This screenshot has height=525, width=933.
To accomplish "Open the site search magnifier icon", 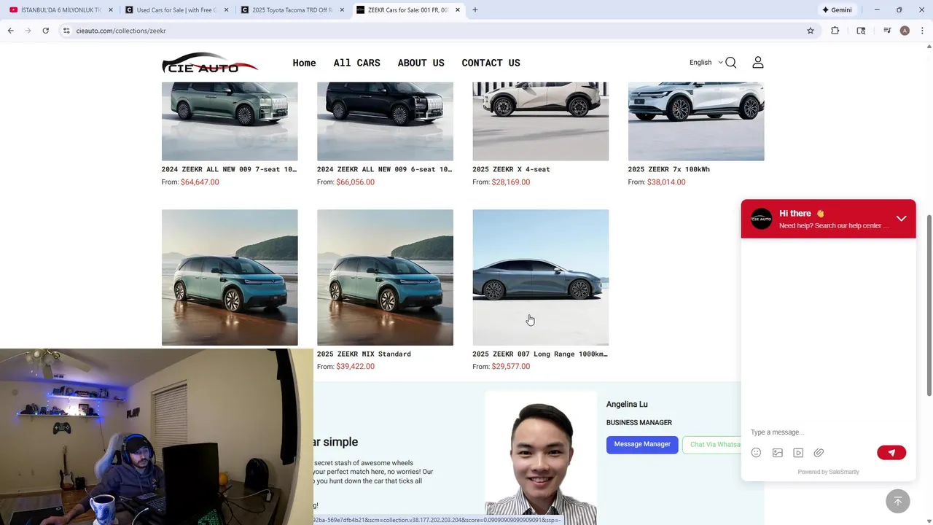I will pos(731,63).
